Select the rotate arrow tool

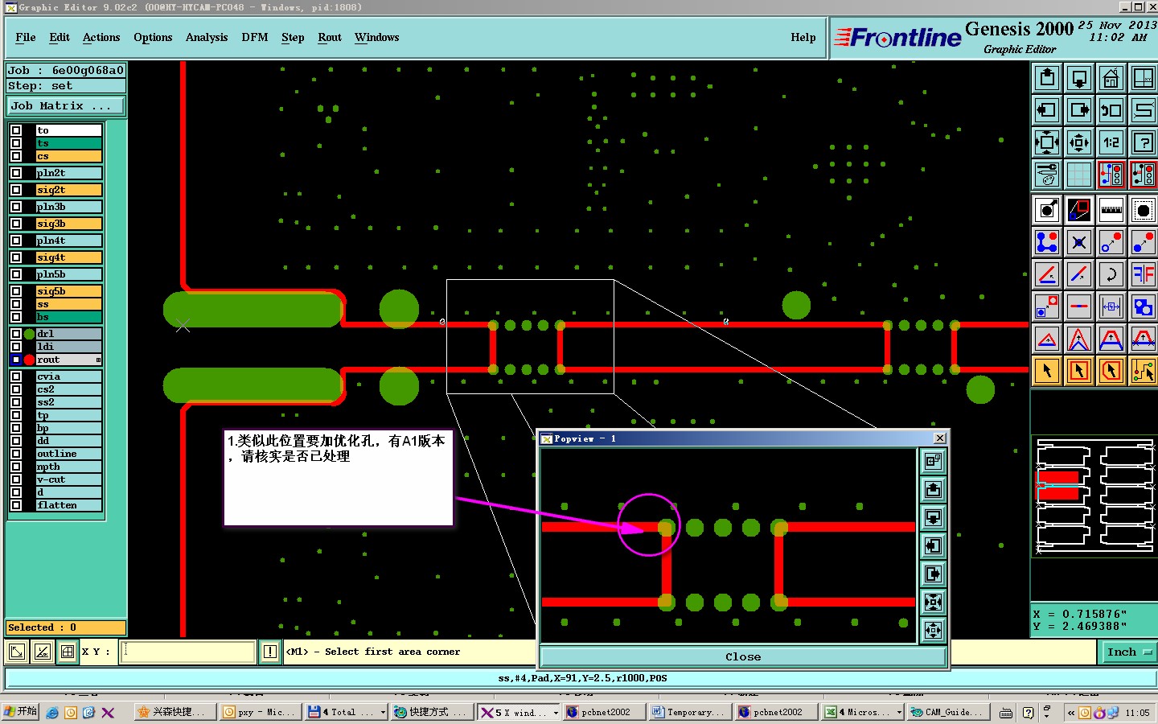[x=1111, y=274]
